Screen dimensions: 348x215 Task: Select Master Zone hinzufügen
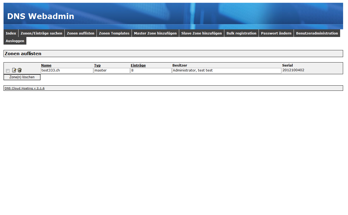[155, 33]
